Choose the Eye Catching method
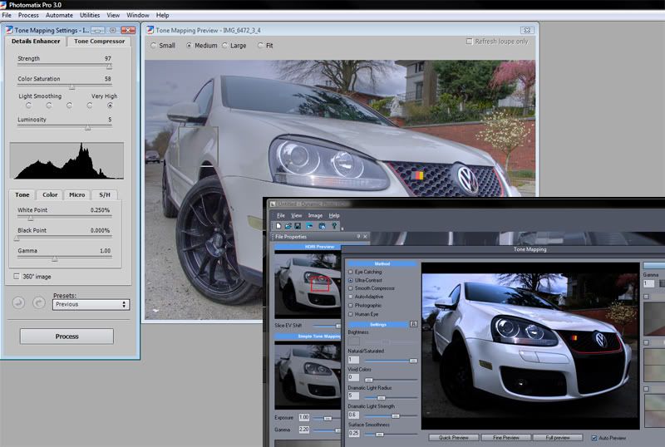This screenshot has width=665, height=447. click(x=350, y=272)
